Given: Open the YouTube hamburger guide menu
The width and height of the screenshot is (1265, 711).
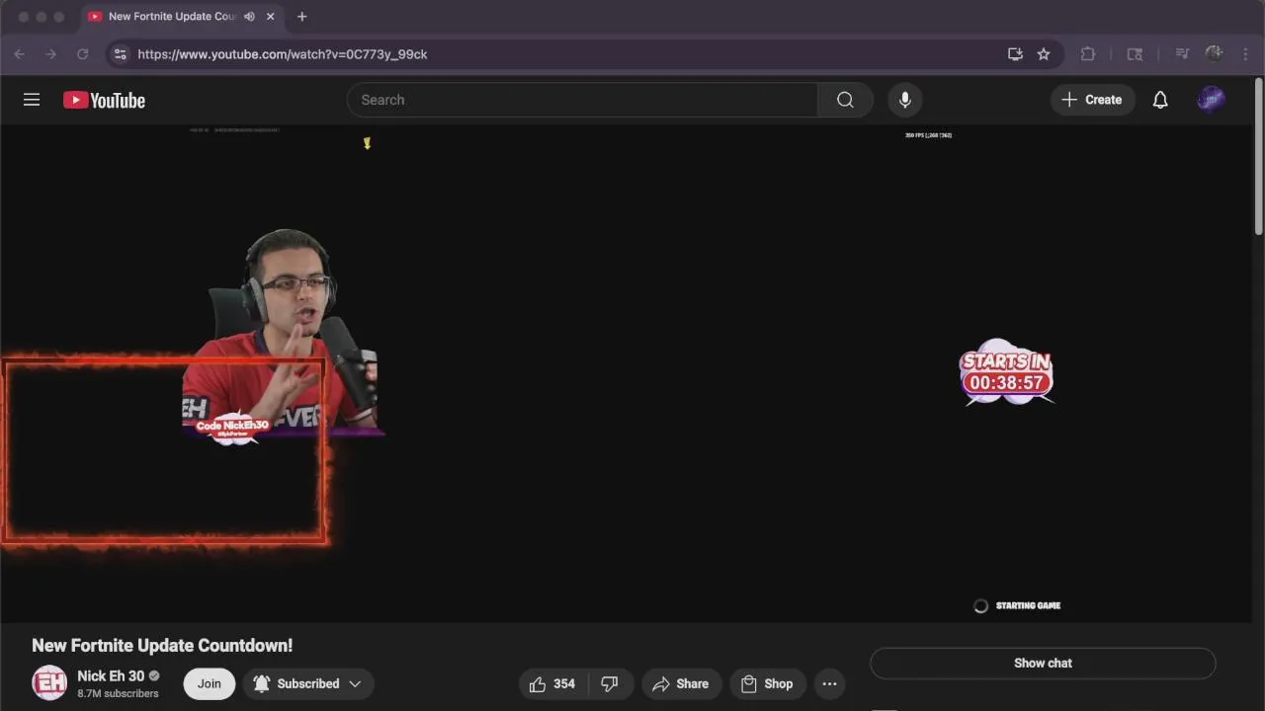Looking at the screenshot, I should click(32, 100).
